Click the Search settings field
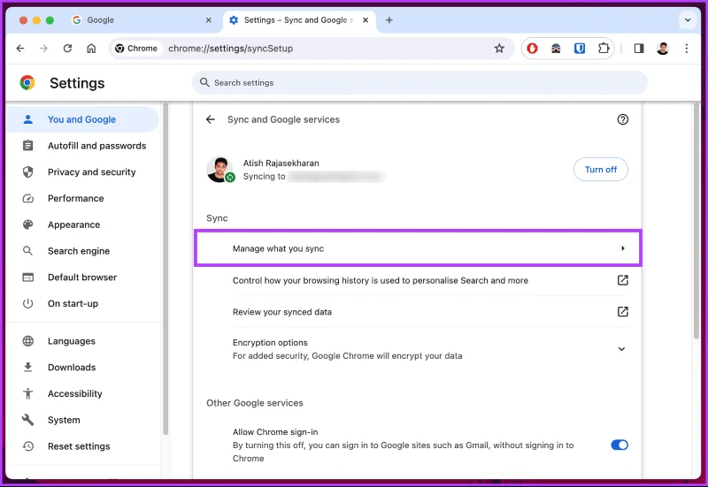 tap(419, 82)
